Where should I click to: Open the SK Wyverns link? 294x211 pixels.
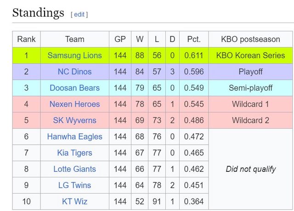coord(74,120)
